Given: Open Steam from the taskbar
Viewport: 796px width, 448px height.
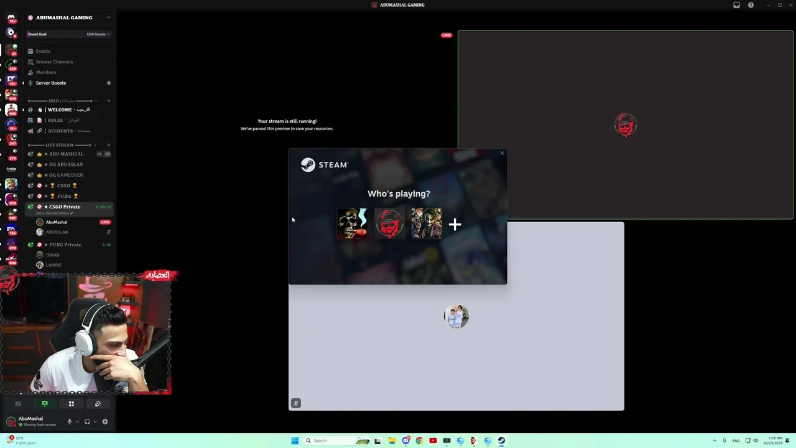Looking at the screenshot, I should (x=501, y=441).
